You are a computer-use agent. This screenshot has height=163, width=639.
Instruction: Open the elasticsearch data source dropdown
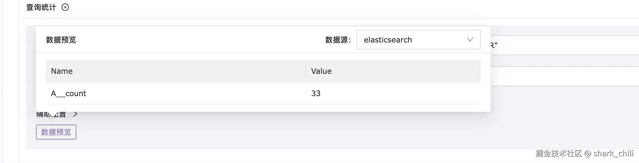click(x=418, y=40)
